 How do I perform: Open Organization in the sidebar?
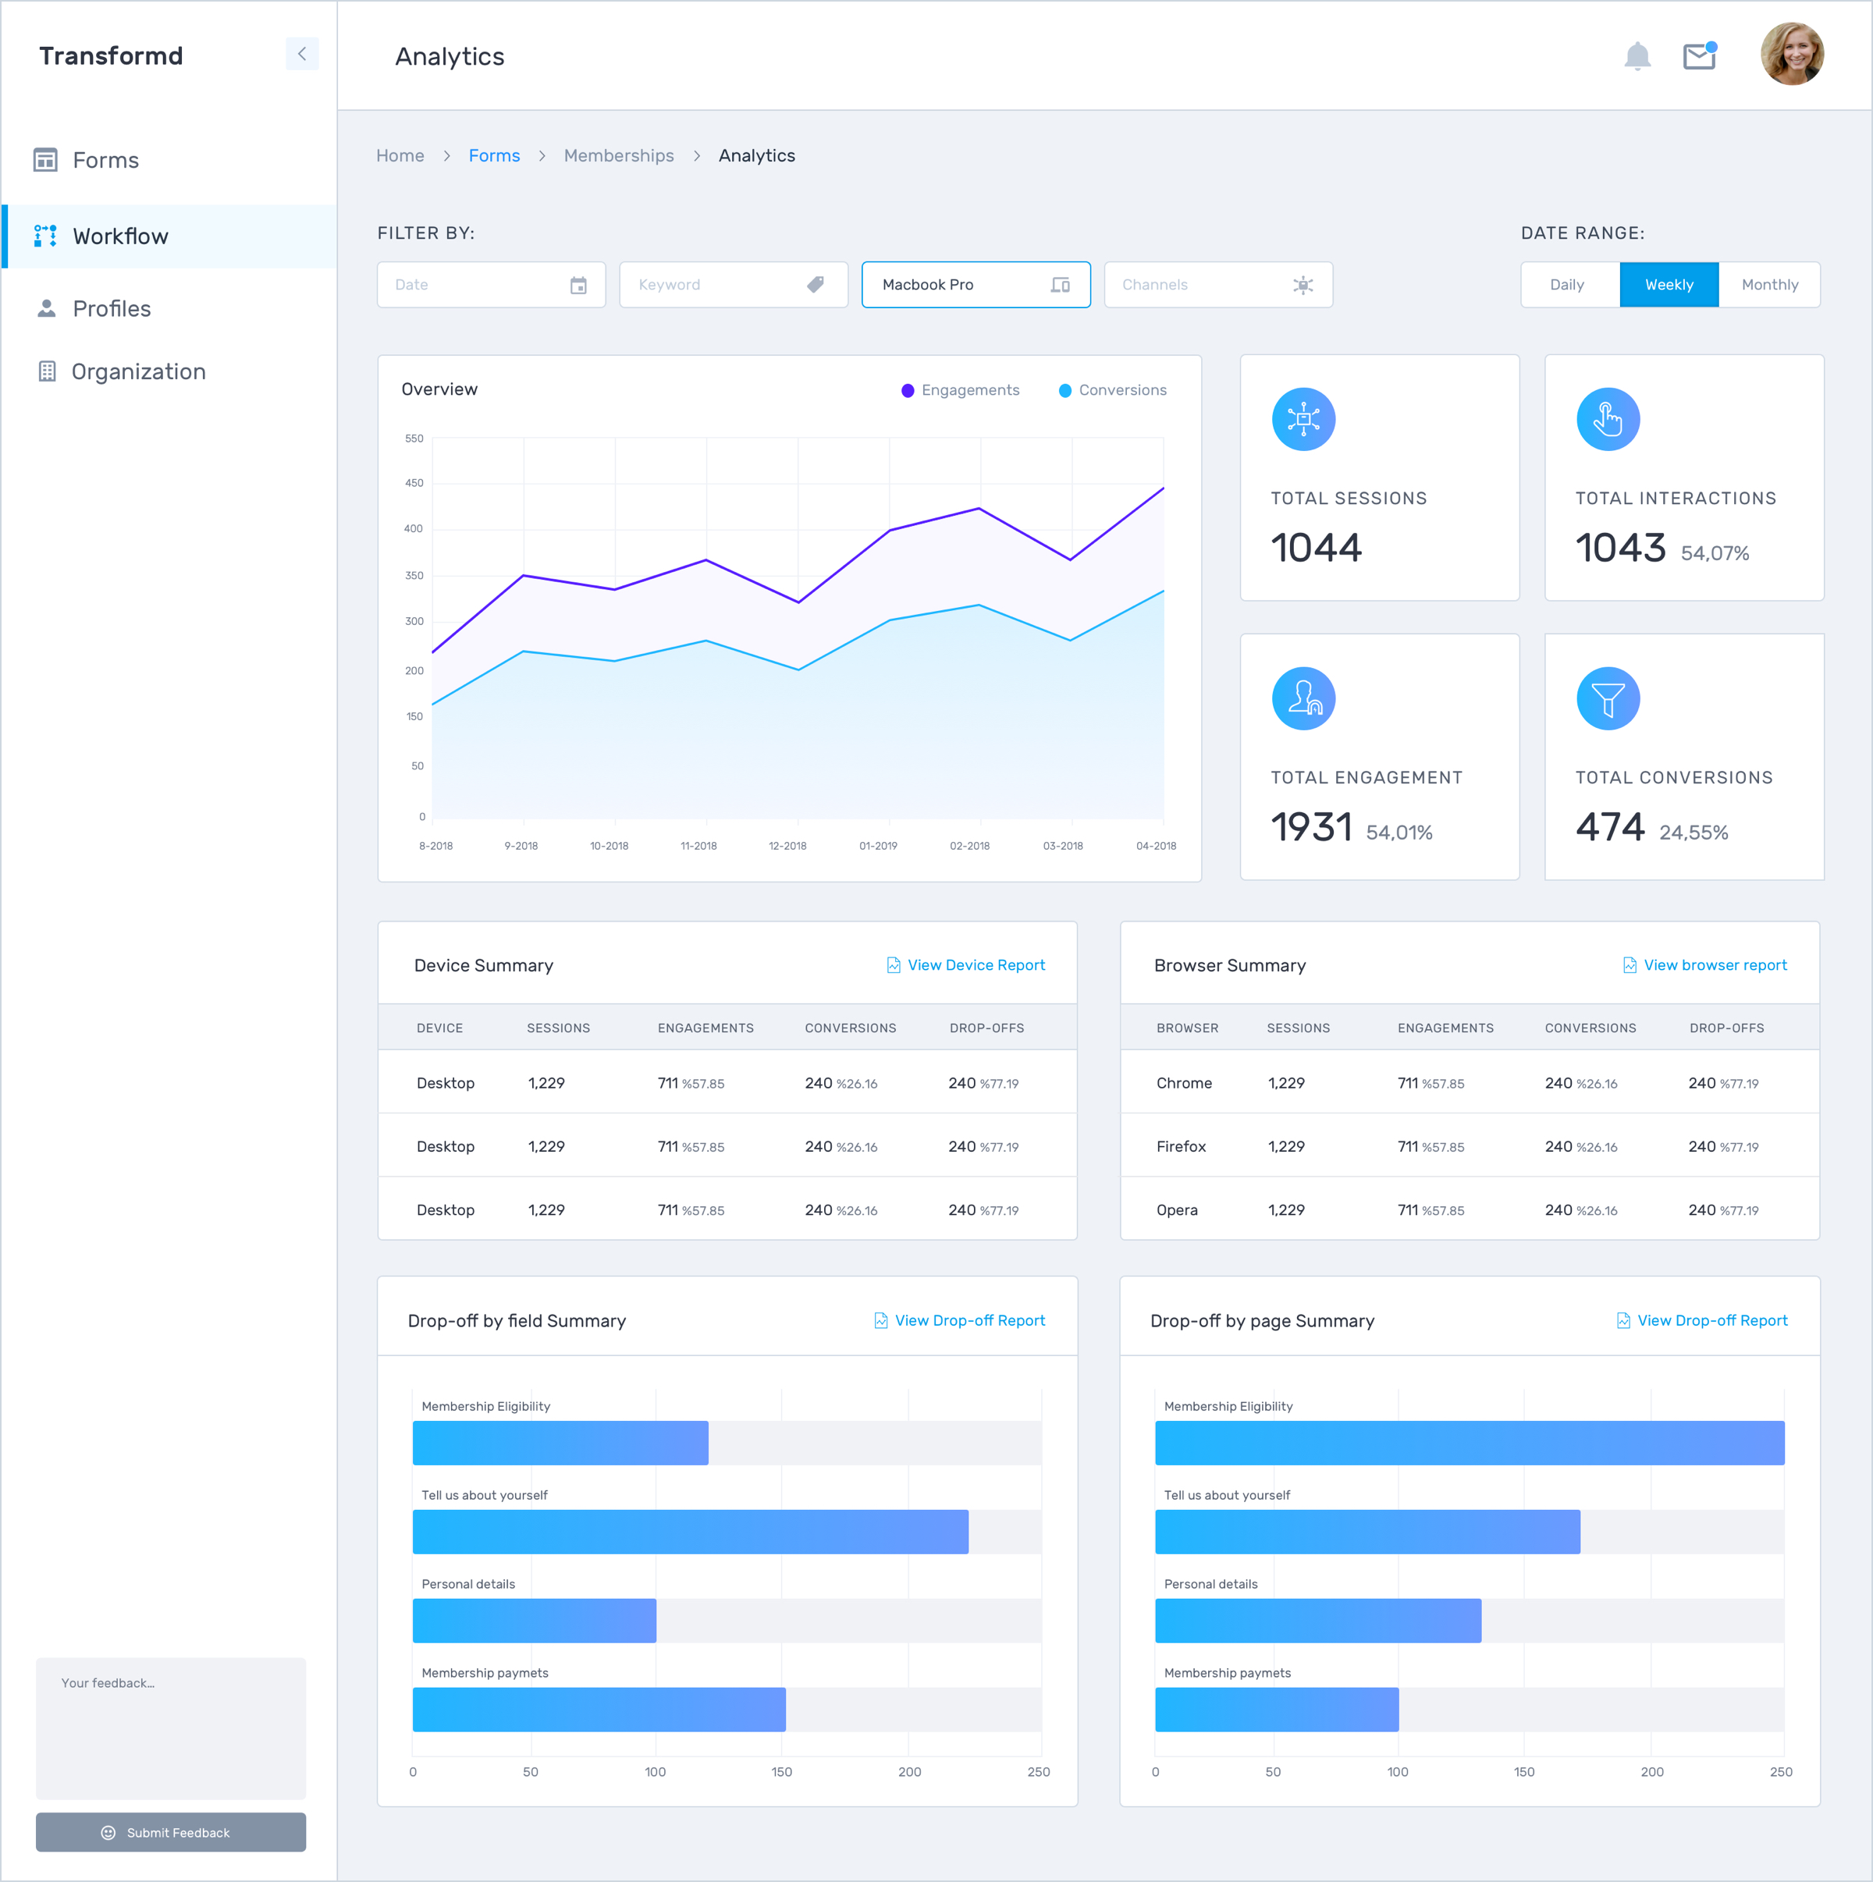[x=137, y=372]
